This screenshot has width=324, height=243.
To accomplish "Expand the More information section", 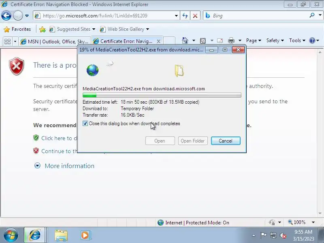I will pyautogui.click(x=37, y=166).
